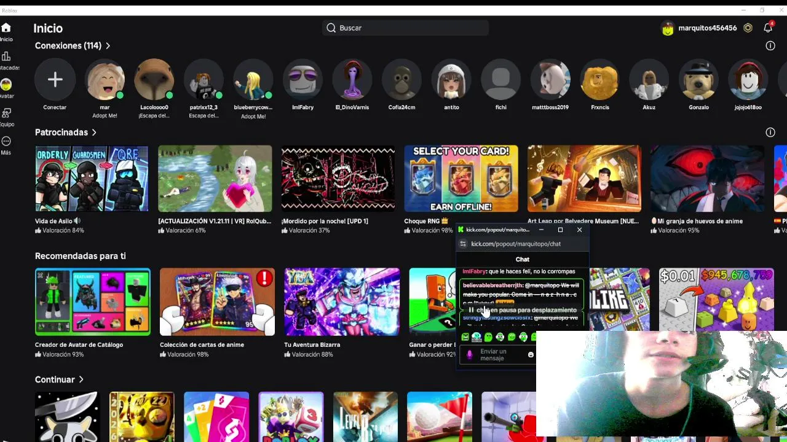This screenshot has width=787, height=442.
Task: Open the Robux icon in header
Action: click(x=748, y=28)
